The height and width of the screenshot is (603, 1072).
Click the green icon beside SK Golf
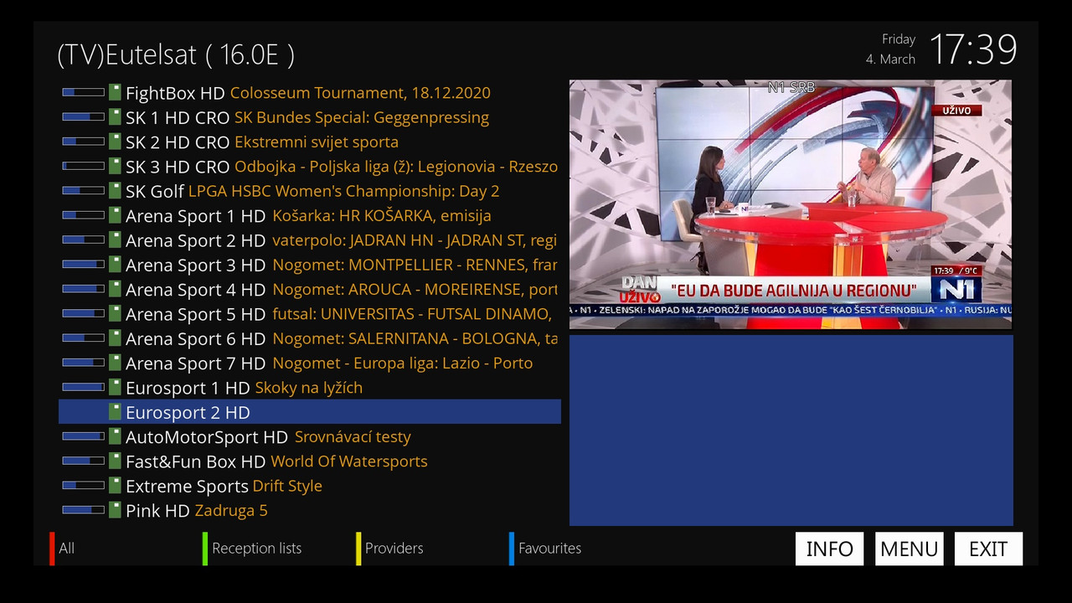coord(116,190)
